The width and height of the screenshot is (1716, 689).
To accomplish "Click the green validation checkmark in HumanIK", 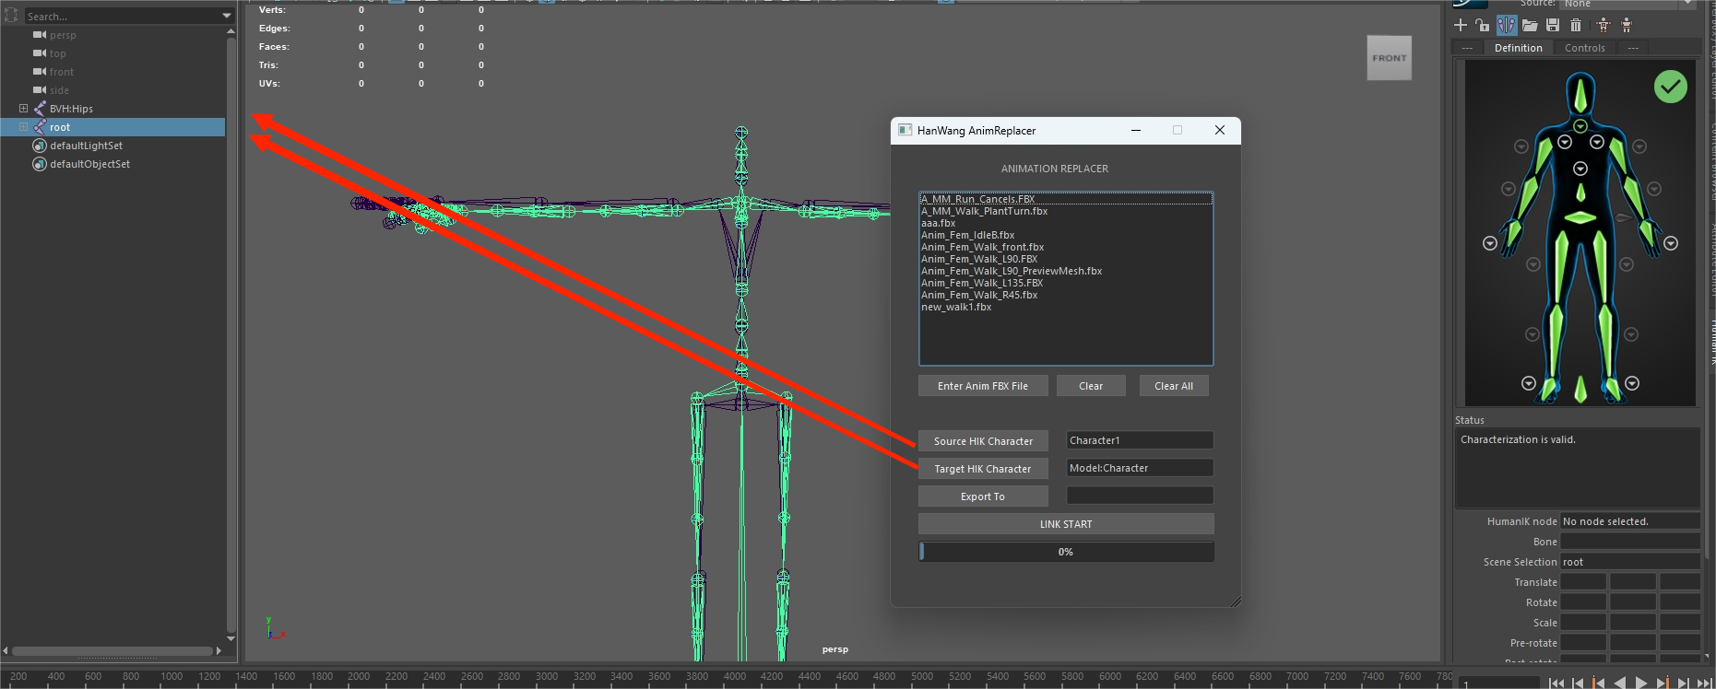I will (x=1671, y=87).
